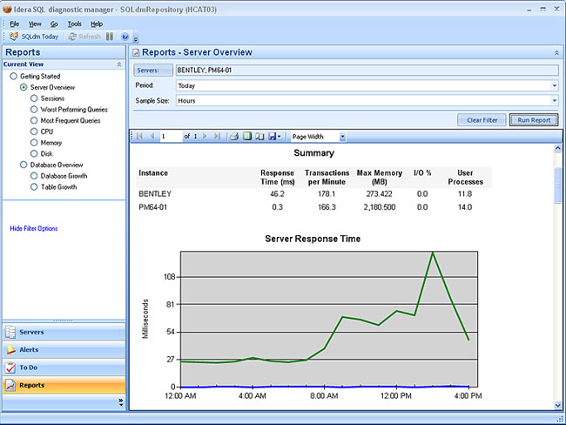The height and width of the screenshot is (425, 566).
Task: Go to next report page
Action: point(205,136)
